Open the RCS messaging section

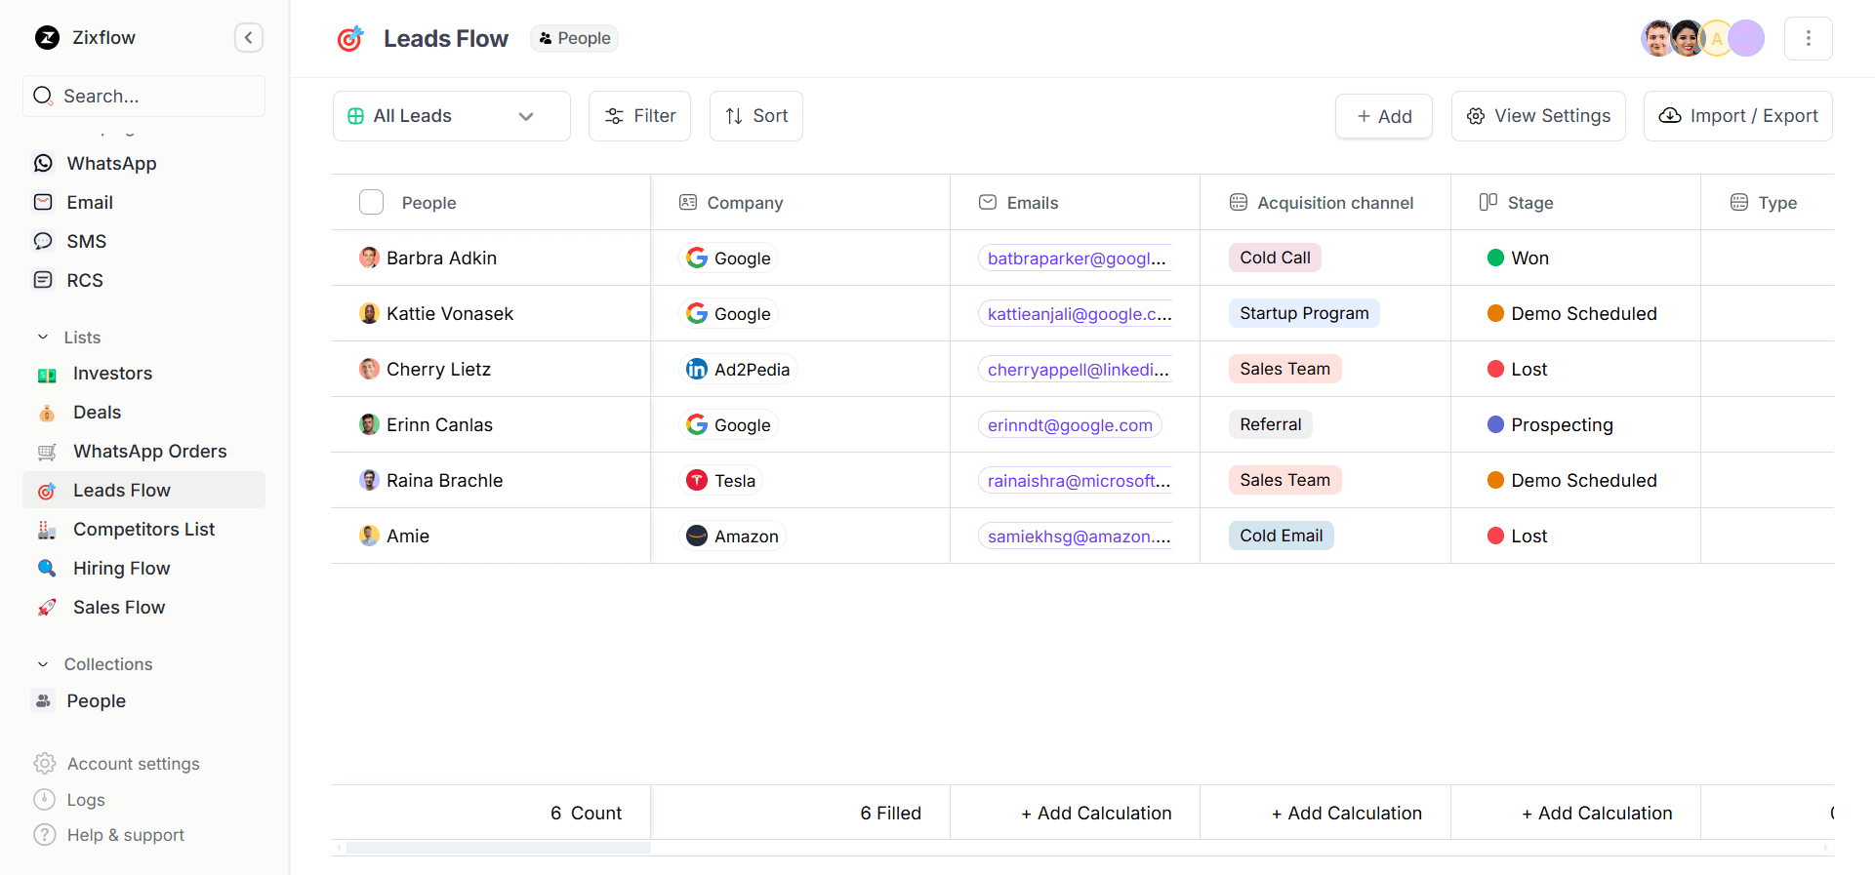tap(84, 280)
